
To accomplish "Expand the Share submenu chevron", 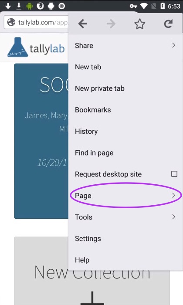I will [174, 45].
